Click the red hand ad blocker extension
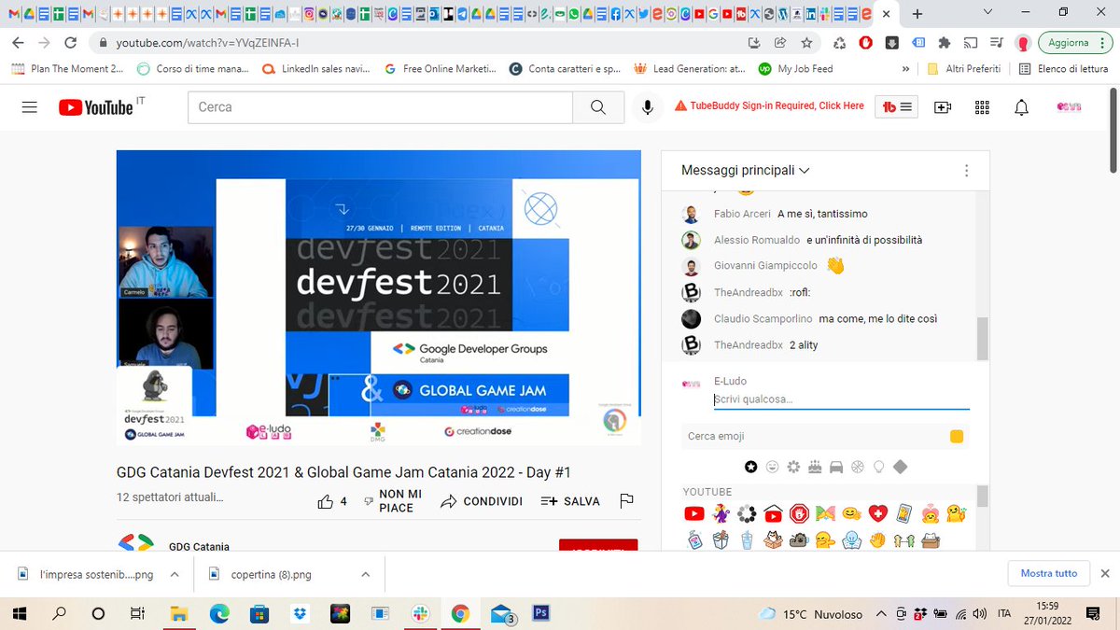The height and width of the screenshot is (630, 1120). click(x=866, y=43)
